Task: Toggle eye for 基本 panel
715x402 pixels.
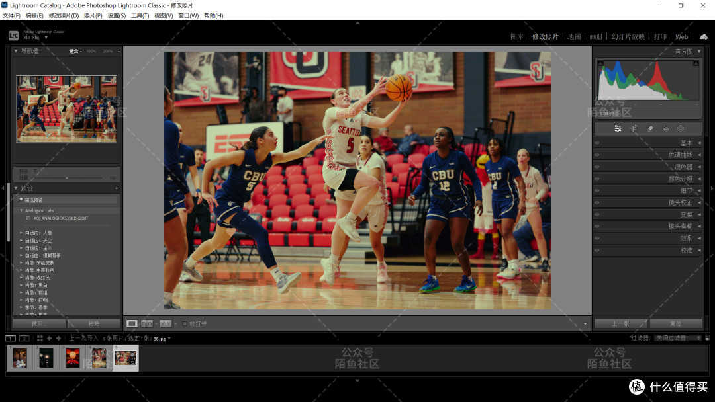Action: (x=597, y=143)
